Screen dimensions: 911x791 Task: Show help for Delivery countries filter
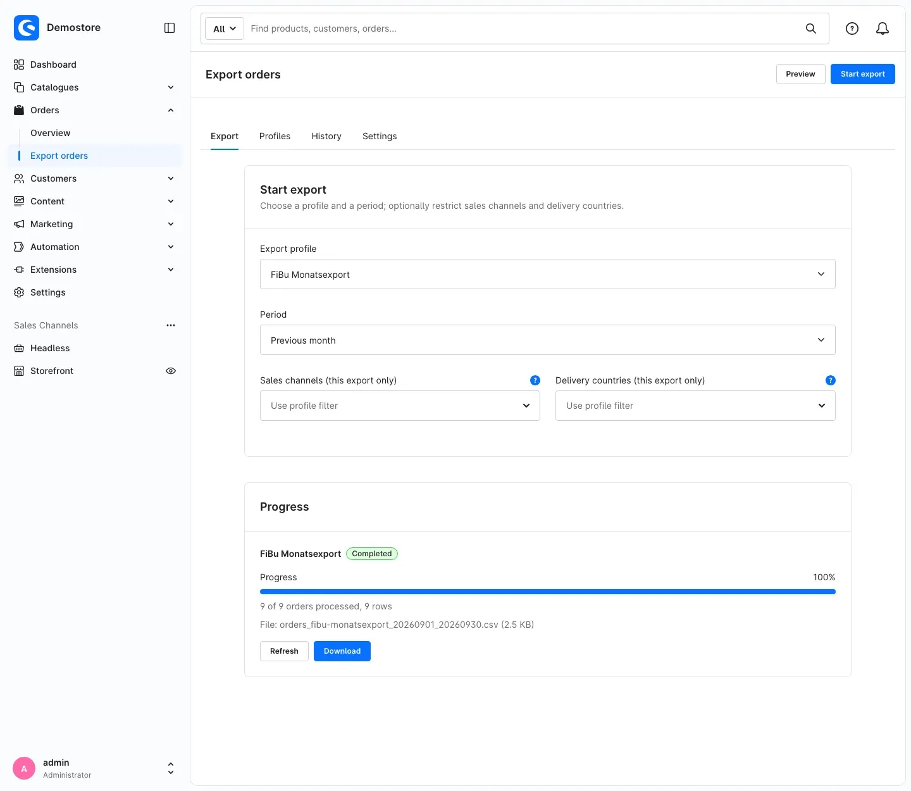click(x=831, y=380)
